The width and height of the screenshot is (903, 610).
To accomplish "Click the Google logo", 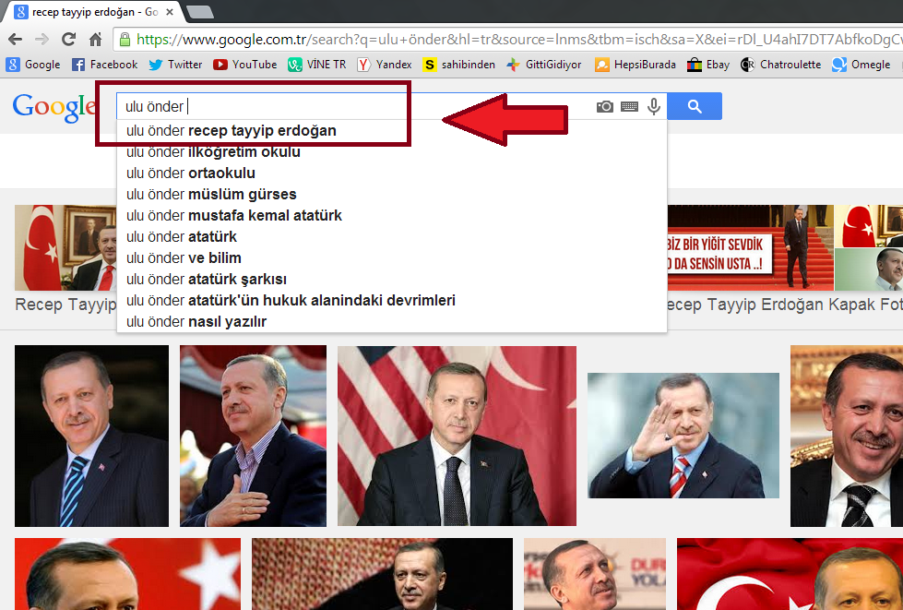I will pos(53,107).
